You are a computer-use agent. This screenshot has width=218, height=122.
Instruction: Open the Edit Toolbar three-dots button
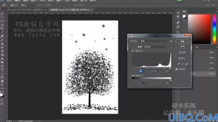tap(2, 89)
